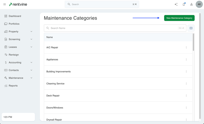Open the AI sparkle assistant icon

click(x=176, y=4)
